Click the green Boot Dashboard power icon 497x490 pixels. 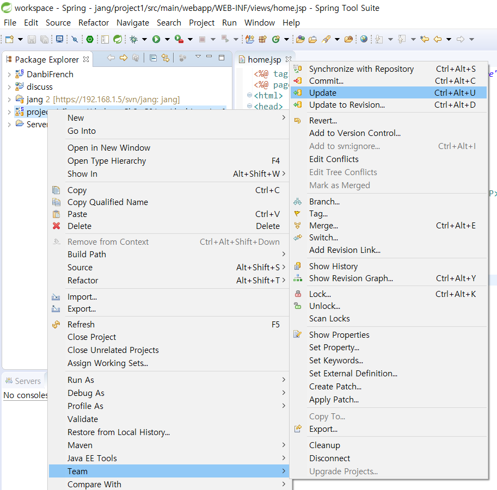click(90, 39)
